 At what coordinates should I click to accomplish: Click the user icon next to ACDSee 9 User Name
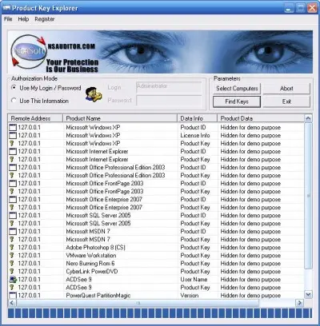[x=13, y=280]
